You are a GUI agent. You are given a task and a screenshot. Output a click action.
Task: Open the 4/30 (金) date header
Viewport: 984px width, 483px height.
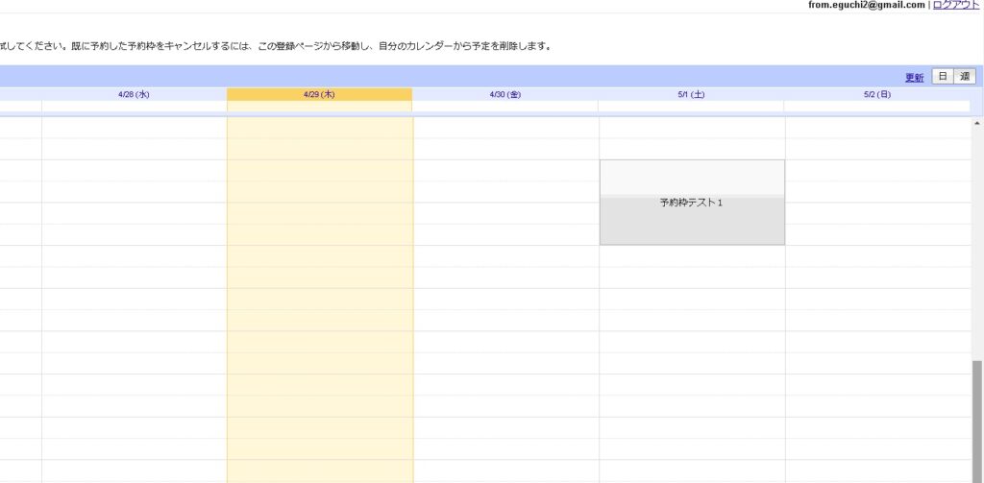click(x=504, y=94)
